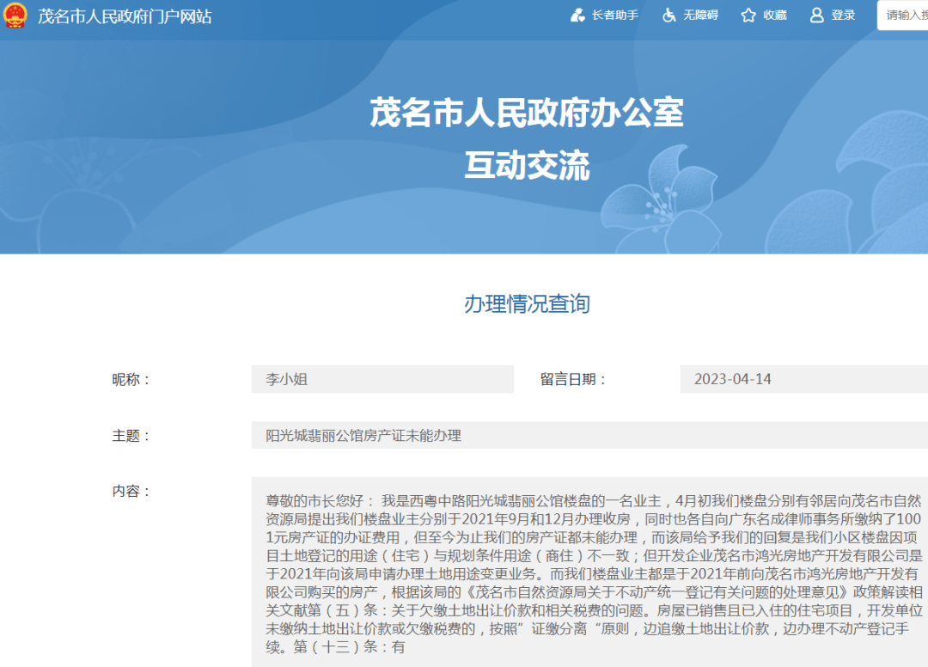Image resolution: width=928 pixels, height=667 pixels.
Task: Focus the search box at top right
Action: pos(902,15)
